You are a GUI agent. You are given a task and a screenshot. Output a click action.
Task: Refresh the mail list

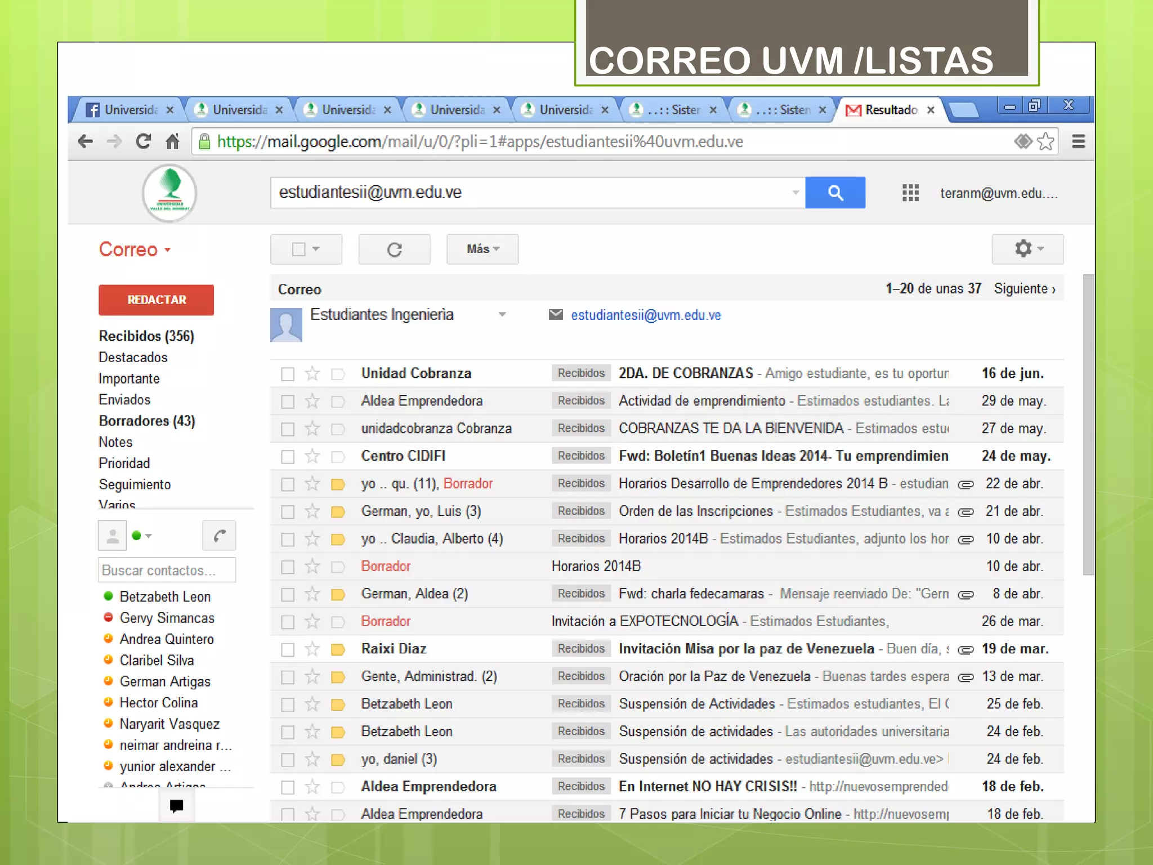click(x=394, y=249)
